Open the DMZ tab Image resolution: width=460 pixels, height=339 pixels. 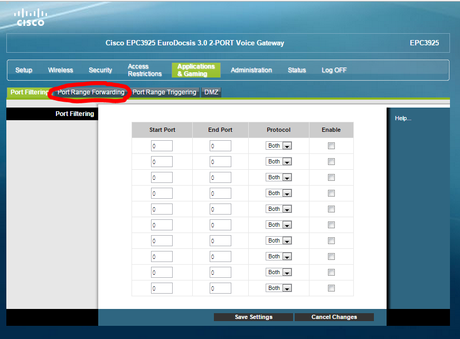(211, 92)
